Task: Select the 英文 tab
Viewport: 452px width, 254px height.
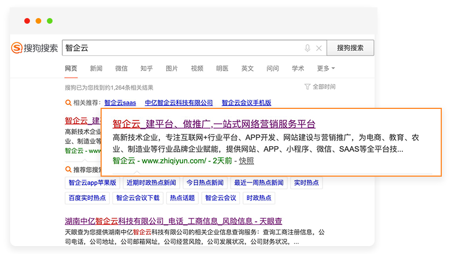Action: tap(247, 68)
